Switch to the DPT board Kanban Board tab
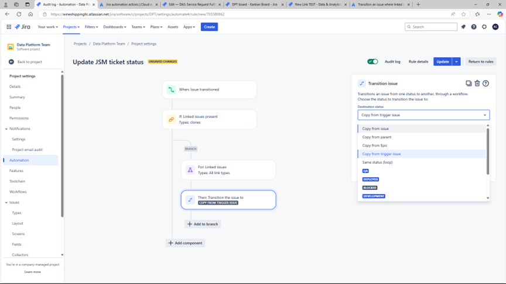506x284 pixels. tap(255, 5)
